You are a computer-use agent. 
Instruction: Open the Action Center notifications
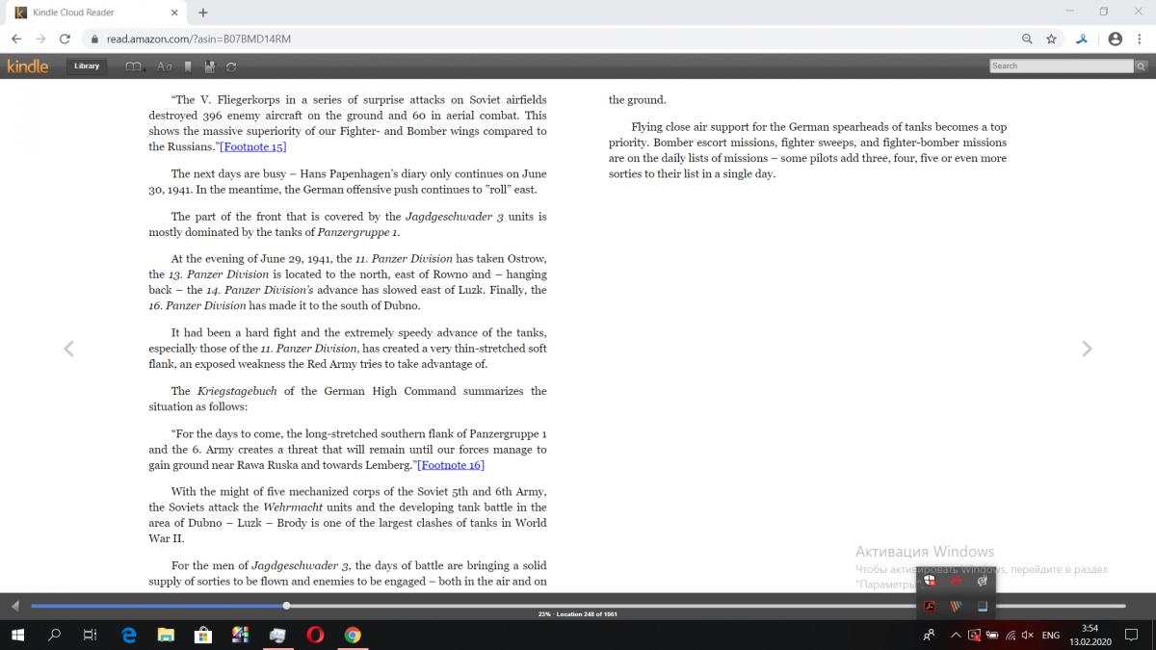(x=1133, y=636)
